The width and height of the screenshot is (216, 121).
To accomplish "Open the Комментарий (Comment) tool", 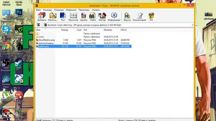I will click(139, 16).
